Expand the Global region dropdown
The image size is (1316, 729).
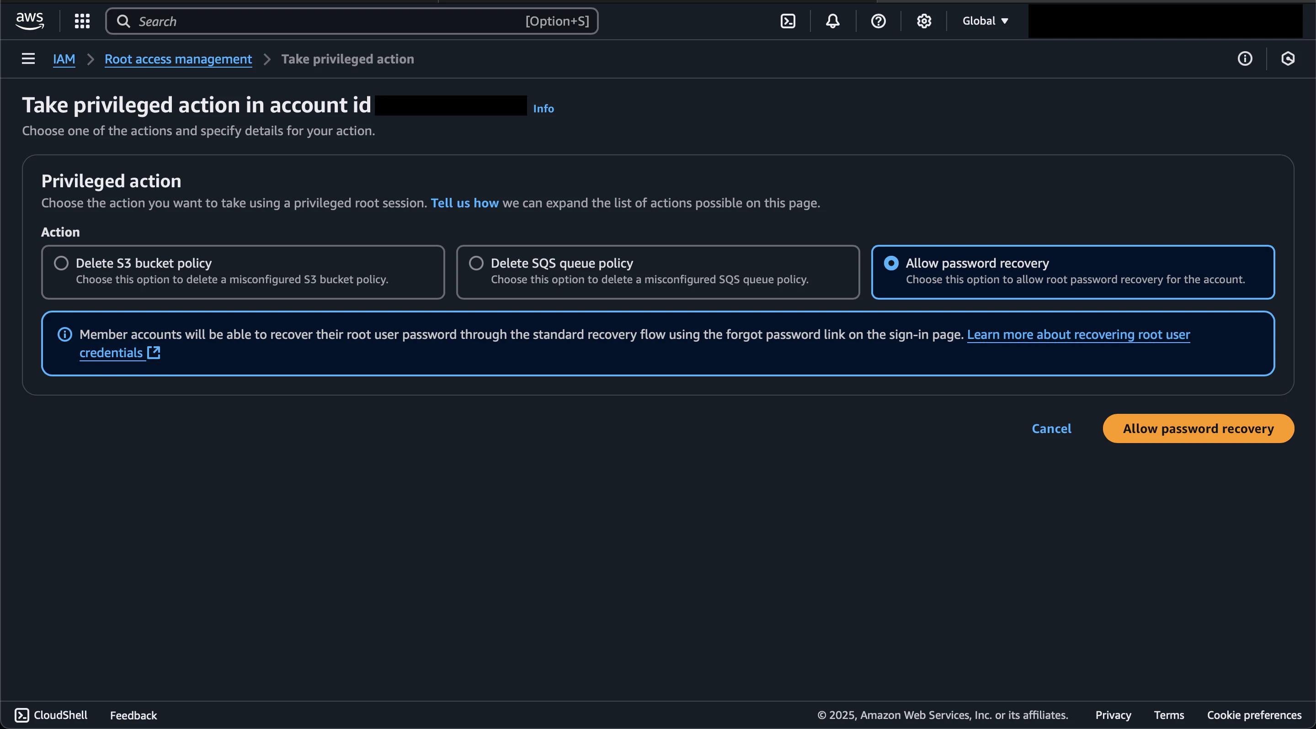(985, 21)
